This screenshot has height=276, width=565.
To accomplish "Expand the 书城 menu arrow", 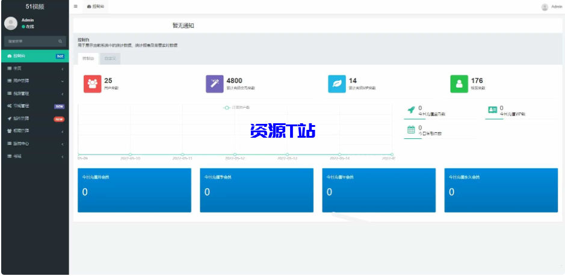I will tap(63, 157).
